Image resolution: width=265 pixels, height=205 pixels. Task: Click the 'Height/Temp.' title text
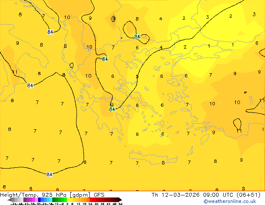point(19,195)
